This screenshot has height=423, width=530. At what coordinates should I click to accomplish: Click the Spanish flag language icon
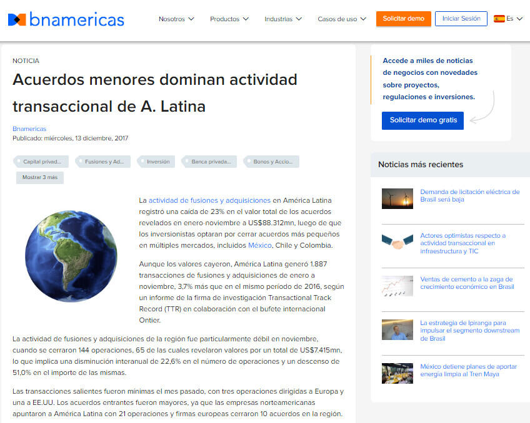tap(499, 19)
